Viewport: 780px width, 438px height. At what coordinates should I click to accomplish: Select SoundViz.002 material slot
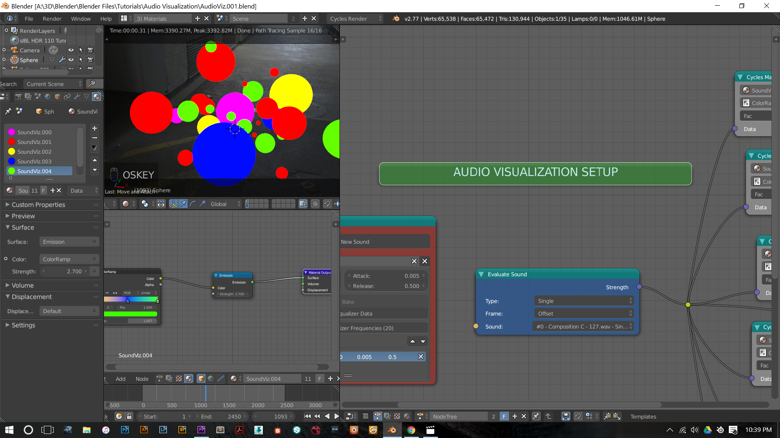35,152
